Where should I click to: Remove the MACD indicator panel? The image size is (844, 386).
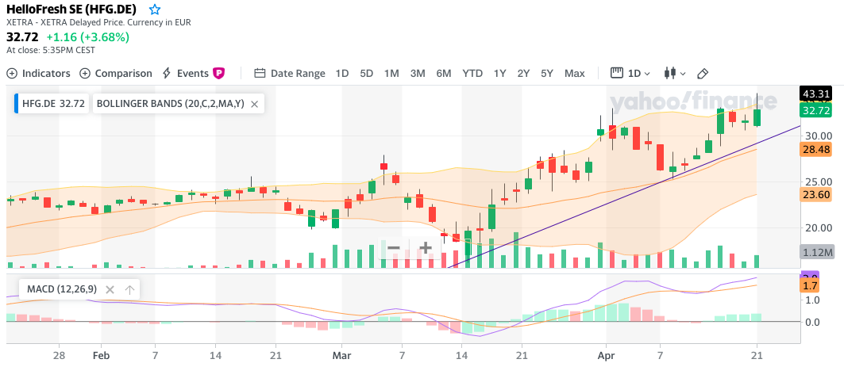click(x=110, y=290)
